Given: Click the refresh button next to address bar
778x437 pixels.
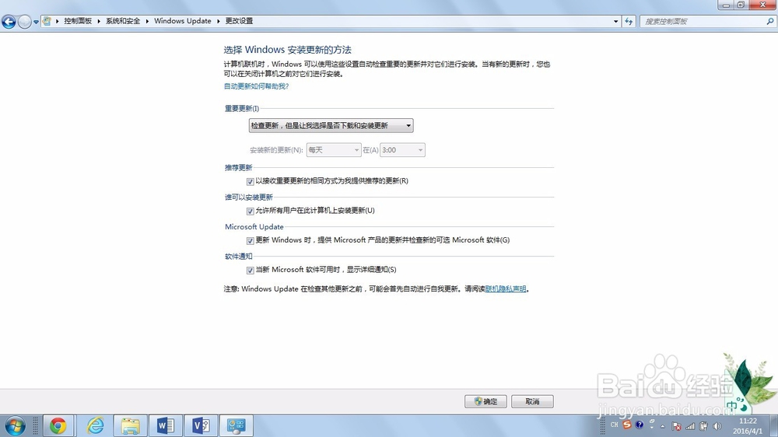Looking at the screenshot, I should coord(629,21).
